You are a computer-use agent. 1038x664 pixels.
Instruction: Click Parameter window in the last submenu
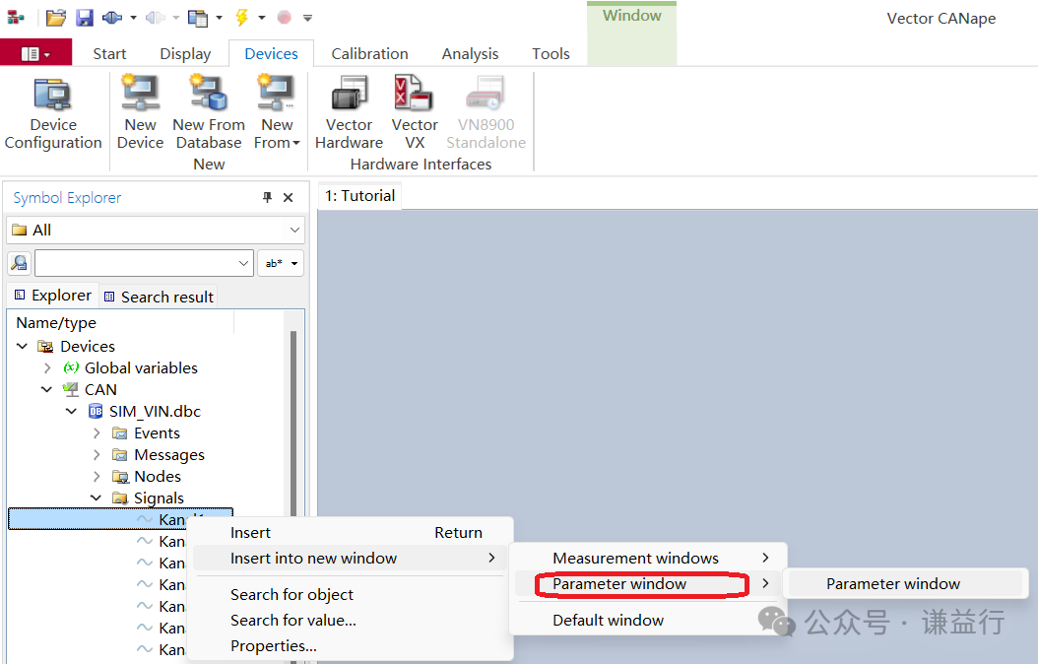pyautogui.click(x=906, y=584)
